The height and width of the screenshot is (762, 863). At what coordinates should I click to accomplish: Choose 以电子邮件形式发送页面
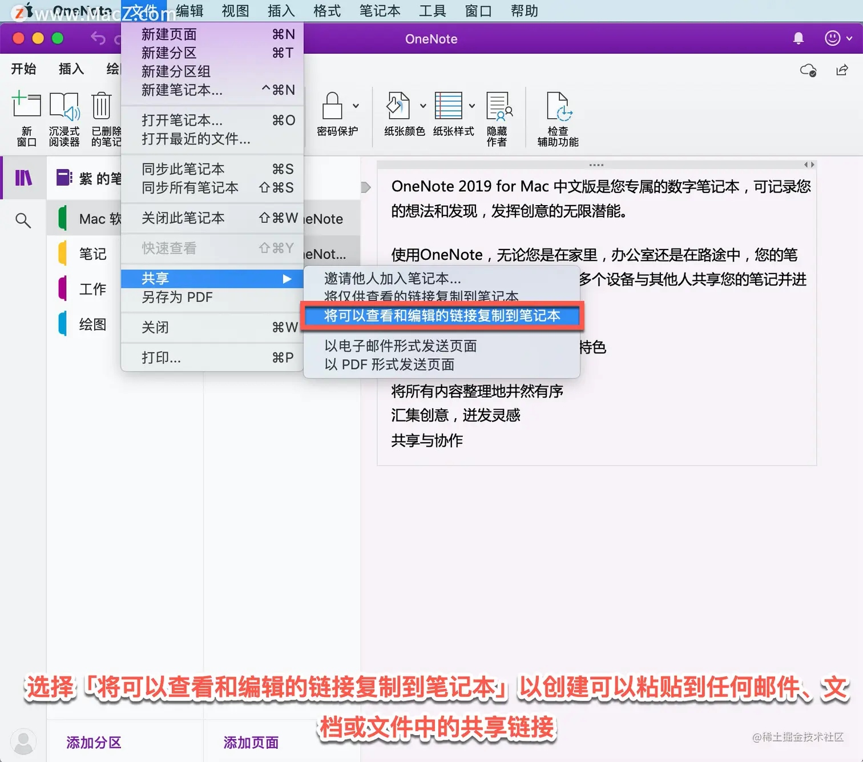click(x=442, y=346)
